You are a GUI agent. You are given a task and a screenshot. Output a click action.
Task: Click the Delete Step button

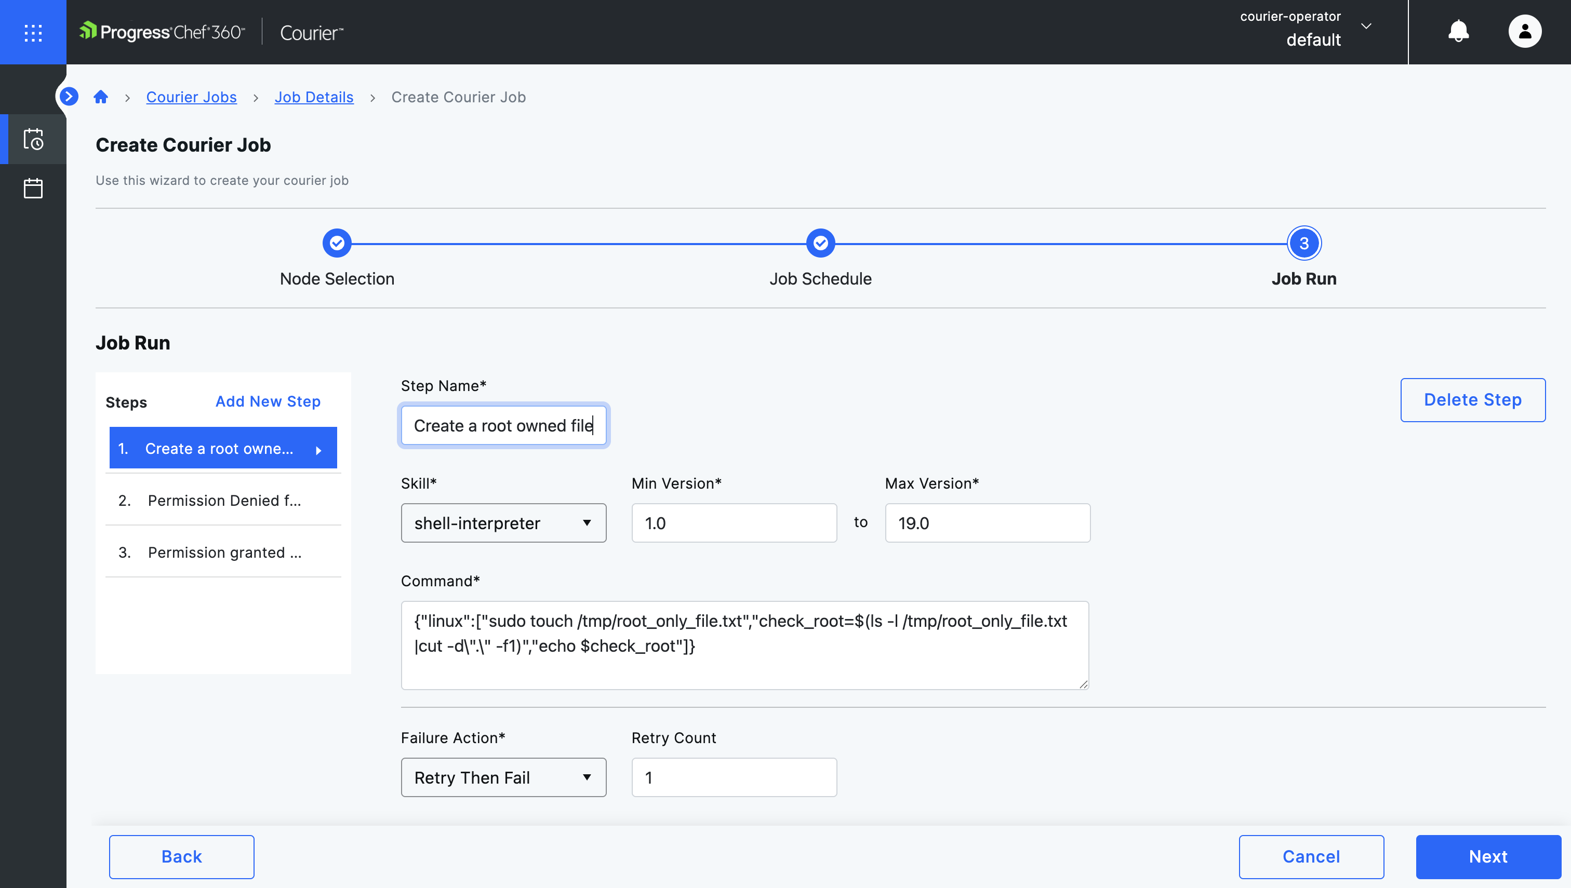[x=1473, y=399]
